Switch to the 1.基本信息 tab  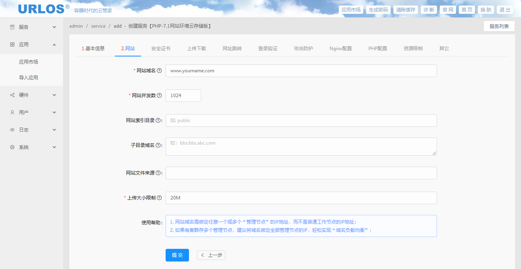click(93, 49)
